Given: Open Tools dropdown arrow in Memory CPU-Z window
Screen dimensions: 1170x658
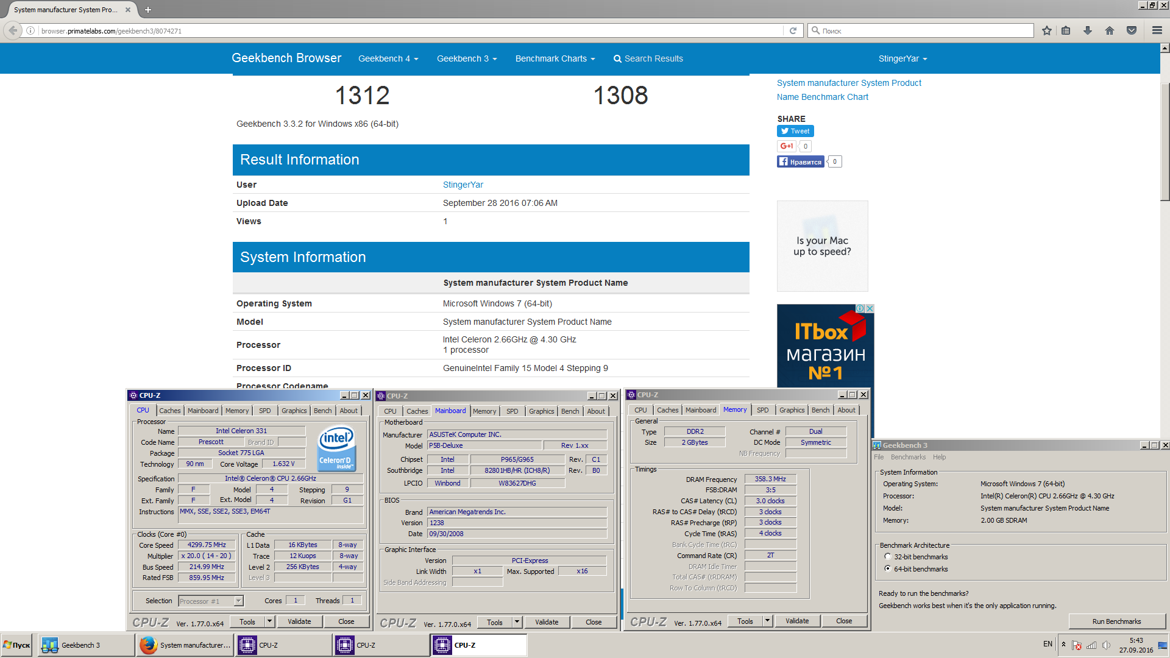Looking at the screenshot, I should click(767, 621).
